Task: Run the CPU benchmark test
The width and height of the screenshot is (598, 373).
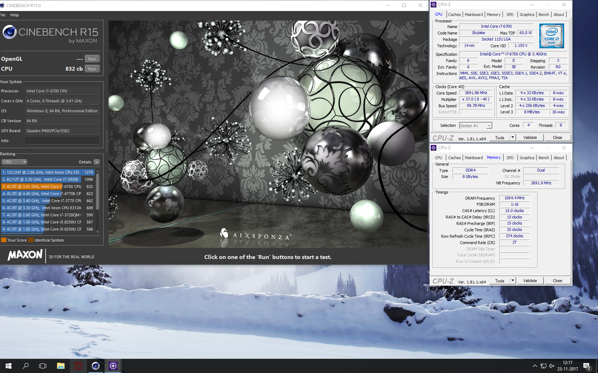Action: [x=92, y=69]
